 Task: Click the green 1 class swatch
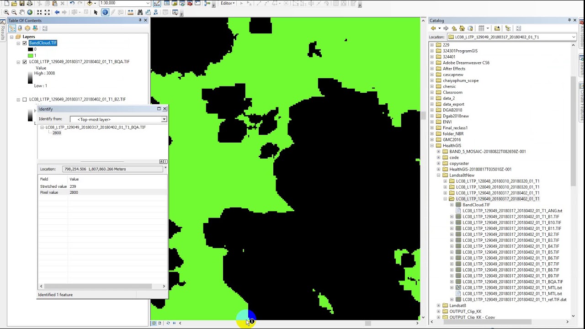pyautogui.click(x=30, y=55)
